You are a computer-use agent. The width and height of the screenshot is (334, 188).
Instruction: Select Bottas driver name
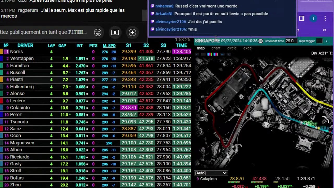[17, 178]
